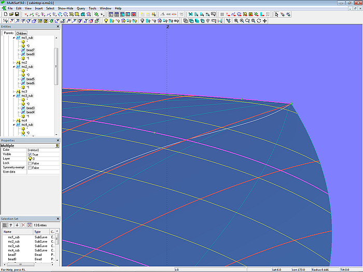Screen dimensions: 363x272
Task: Close the Properties panel
Action: (58, 140)
